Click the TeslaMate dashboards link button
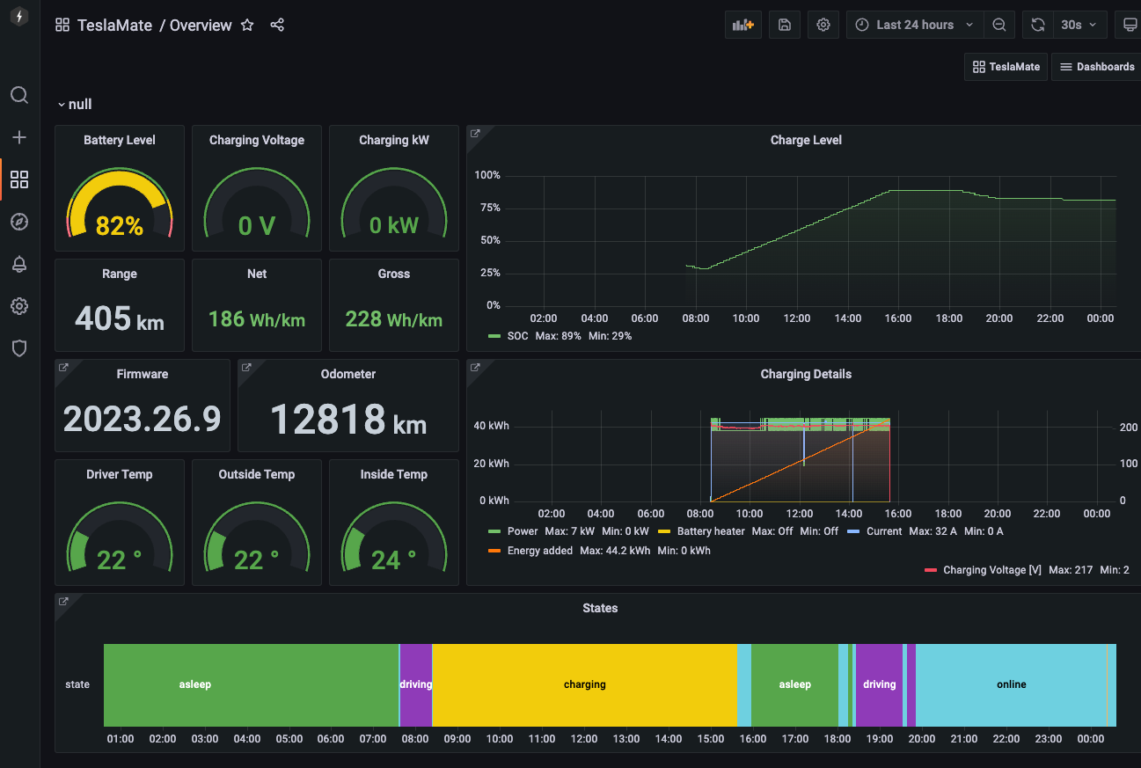1141x768 pixels. (x=1006, y=67)
